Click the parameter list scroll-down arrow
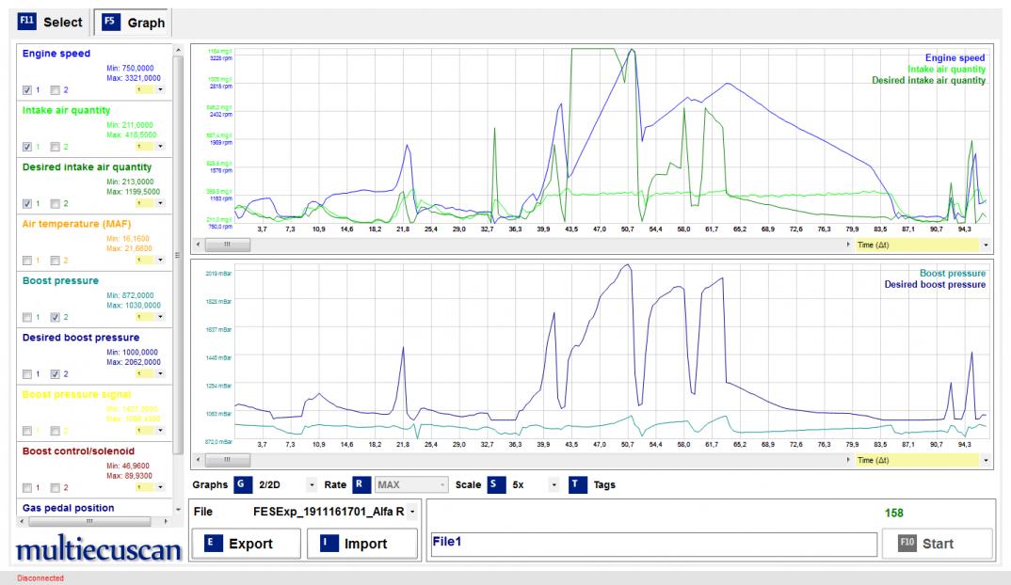 (x=178, y=509)
